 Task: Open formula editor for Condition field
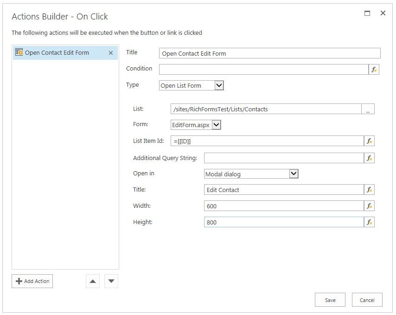tap(374, 70)
